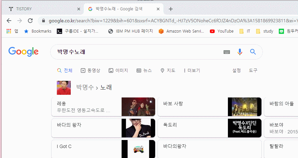This screenshot has width=298, height=158.
Task: Click the padlock site info icon
Action: coord(44,21)
